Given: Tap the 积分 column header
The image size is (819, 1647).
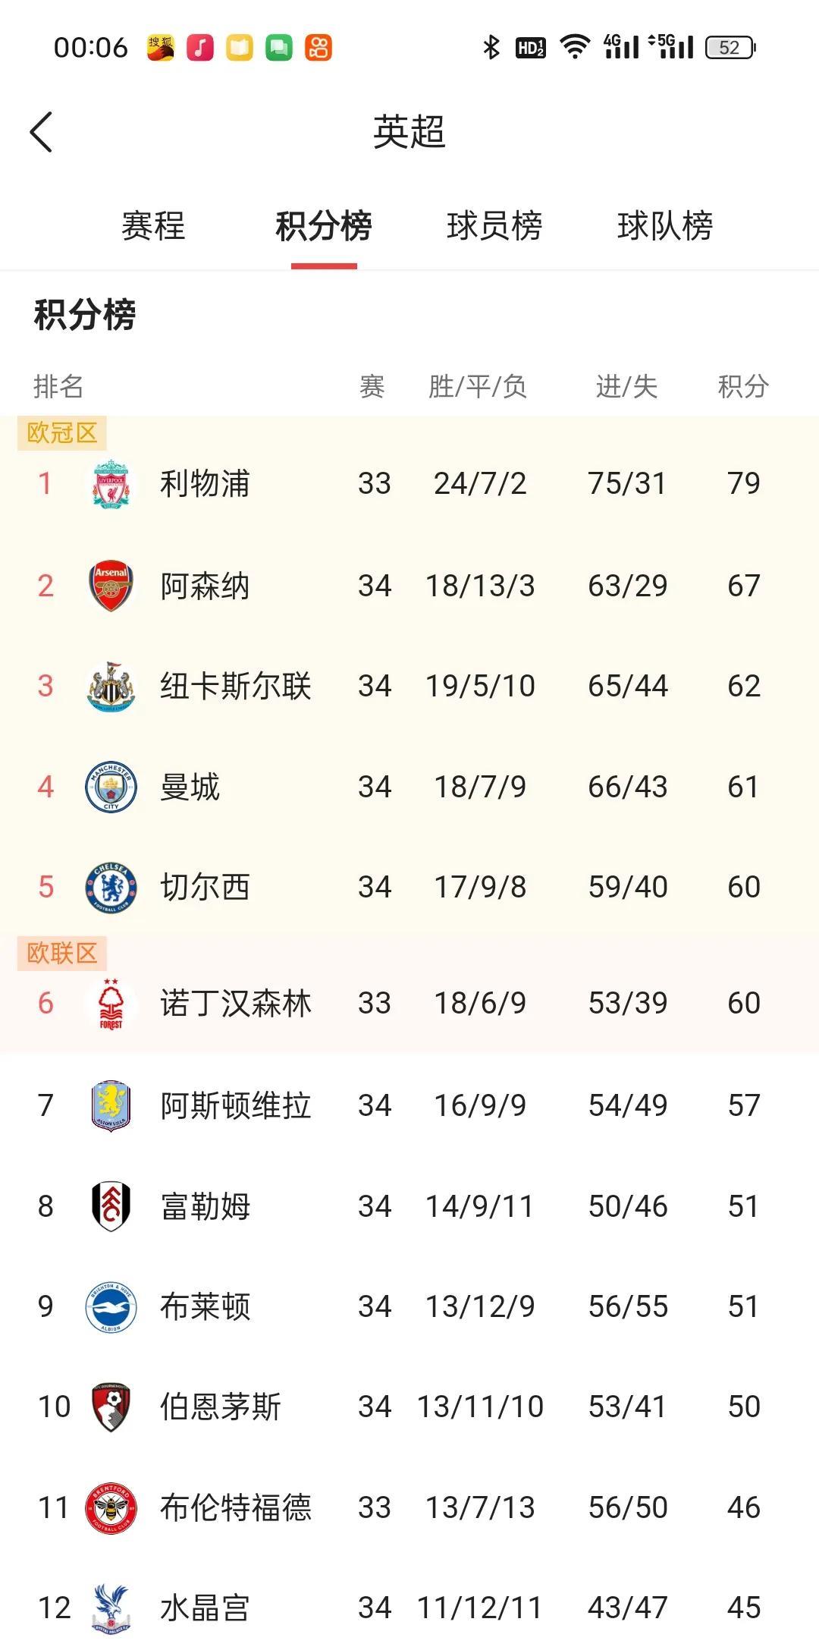Looking at the screenshot, I should (743, 386).
